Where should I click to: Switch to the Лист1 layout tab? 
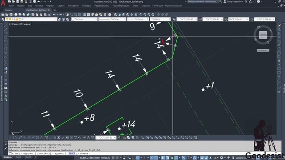(x=18, y=157)
